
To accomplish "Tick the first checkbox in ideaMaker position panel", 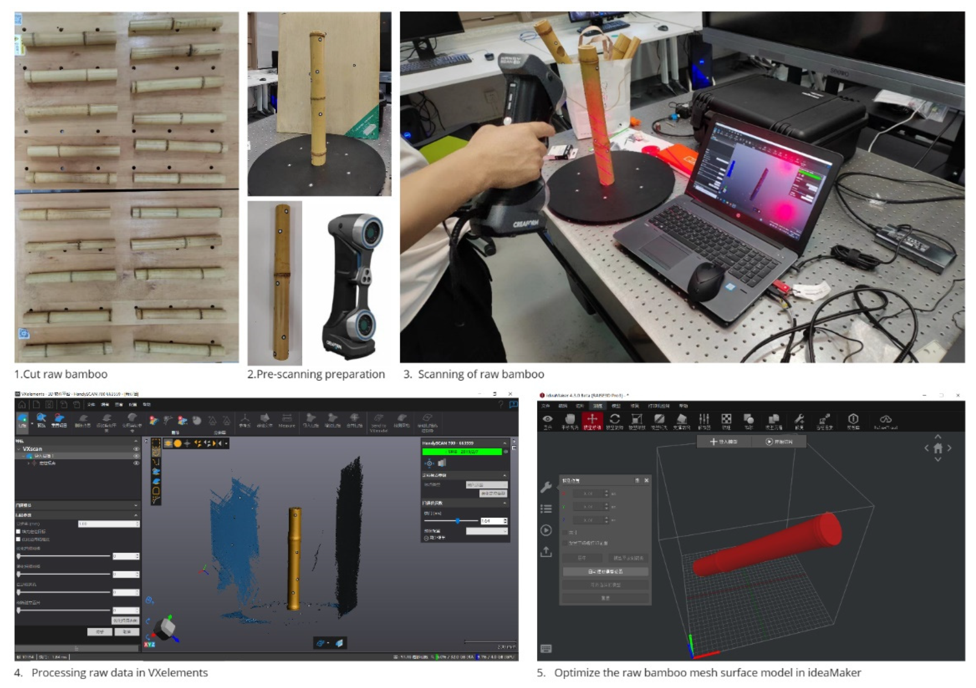I will (565, 532).
